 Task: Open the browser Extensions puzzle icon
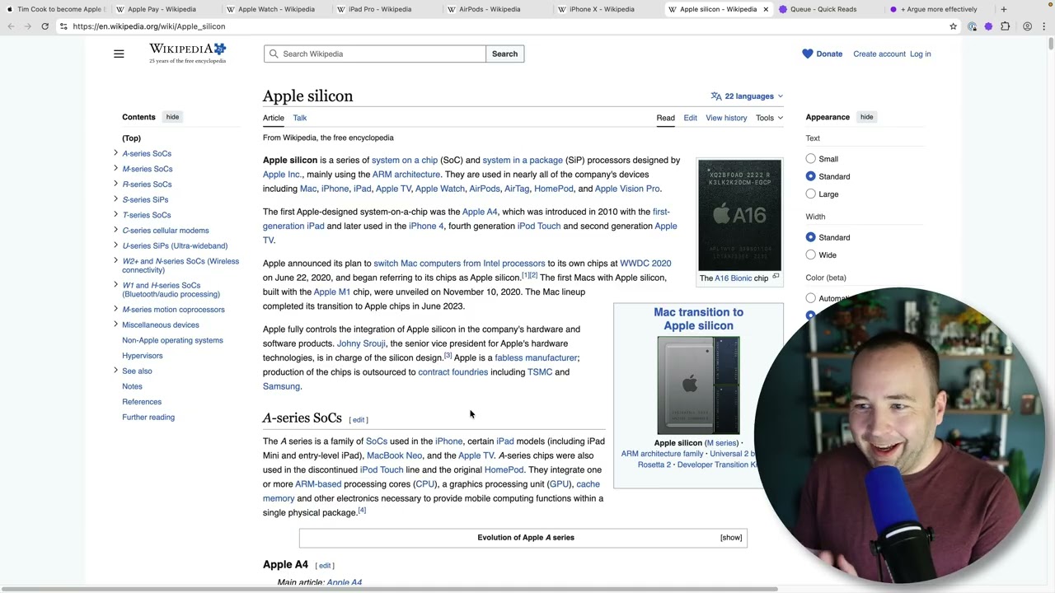click(x=1006, y=26)
